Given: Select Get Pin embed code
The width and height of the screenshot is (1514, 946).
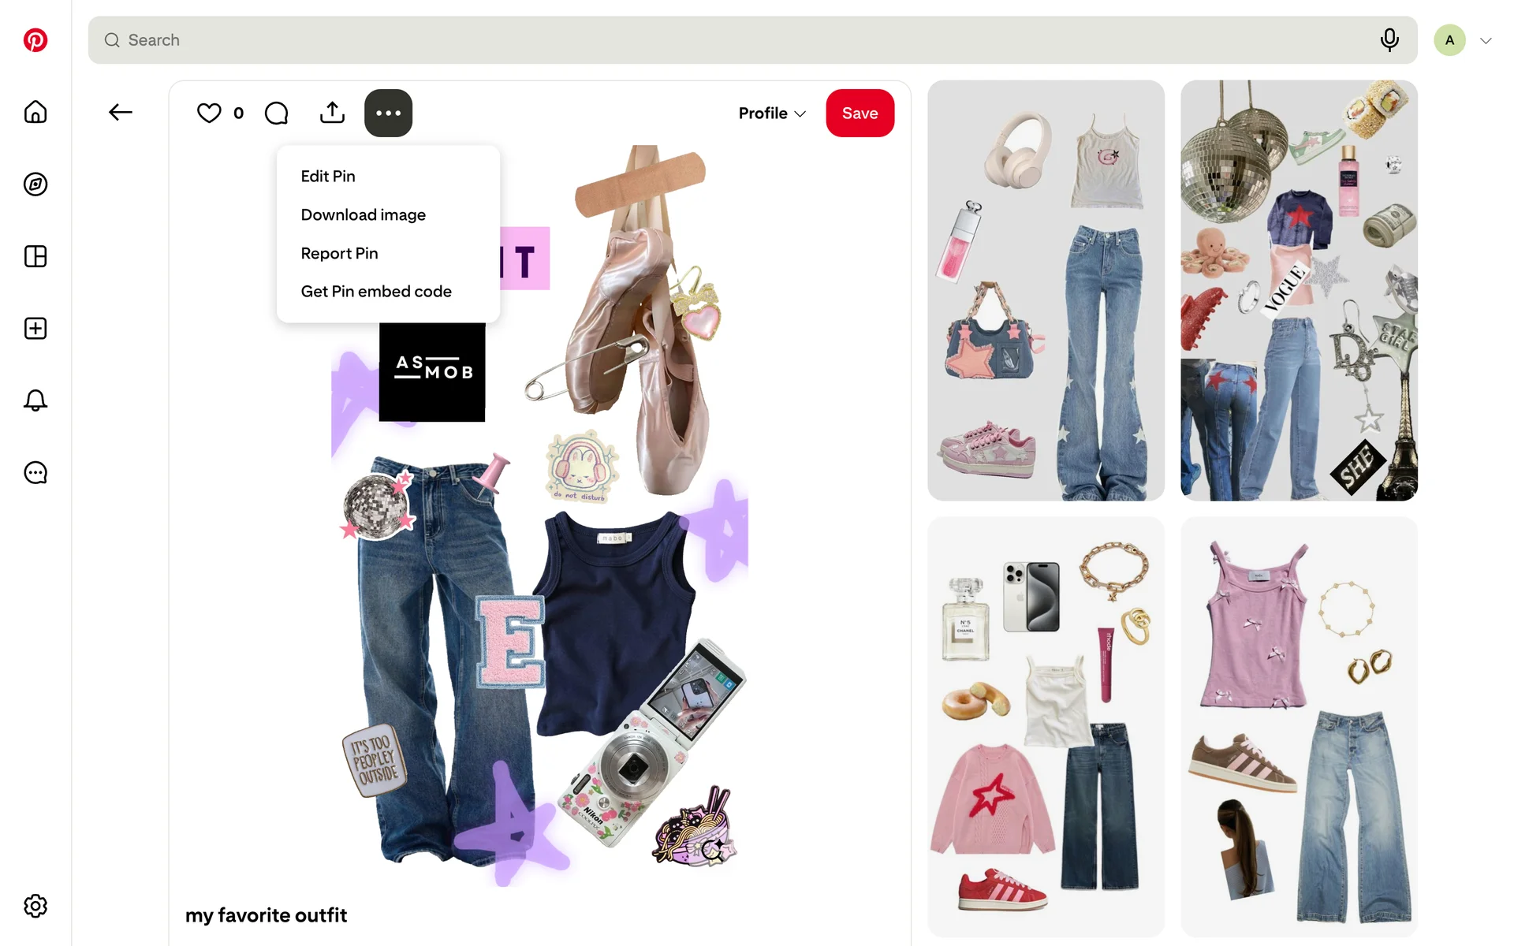Looking at the screenshot, I should [x=376, y=292].
